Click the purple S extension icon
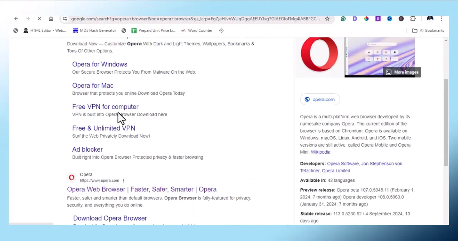This screenshot has width=458, height=241. [378, 19]
